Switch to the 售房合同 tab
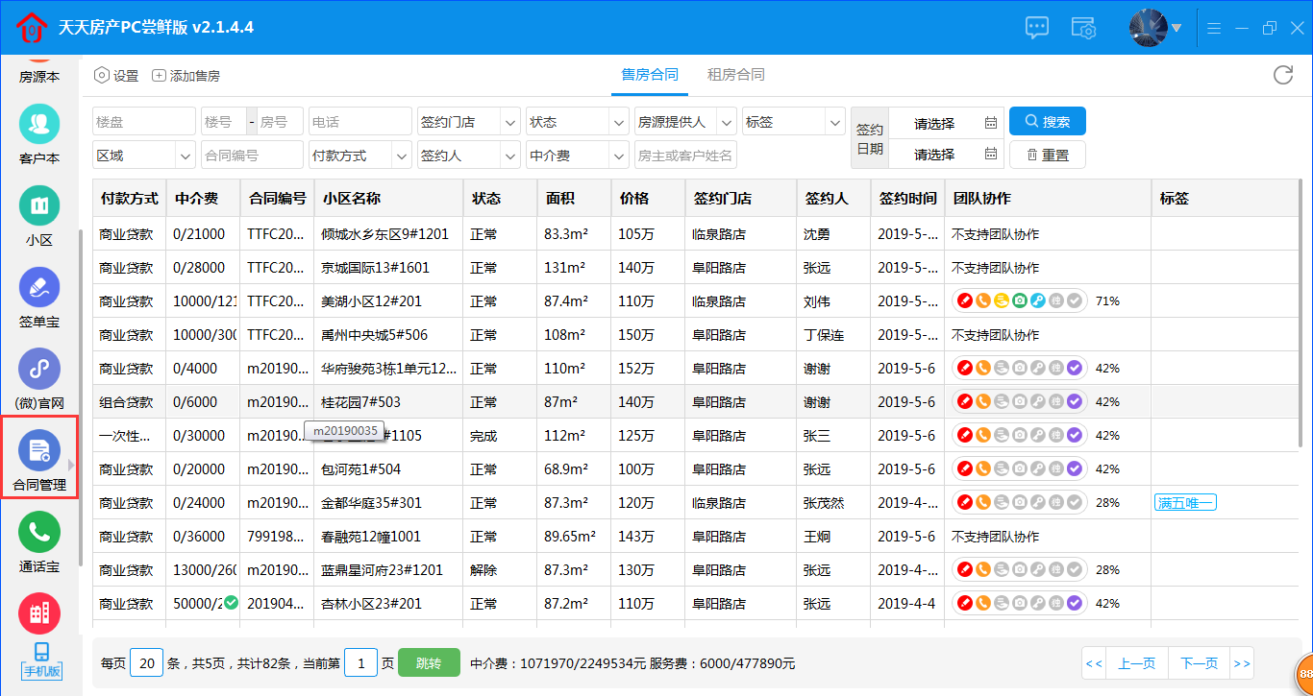The width and height of the screenshot is (1313, 696). pos(650,75)
